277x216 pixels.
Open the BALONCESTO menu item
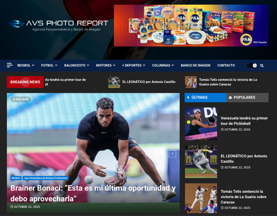tap(75, 65)
